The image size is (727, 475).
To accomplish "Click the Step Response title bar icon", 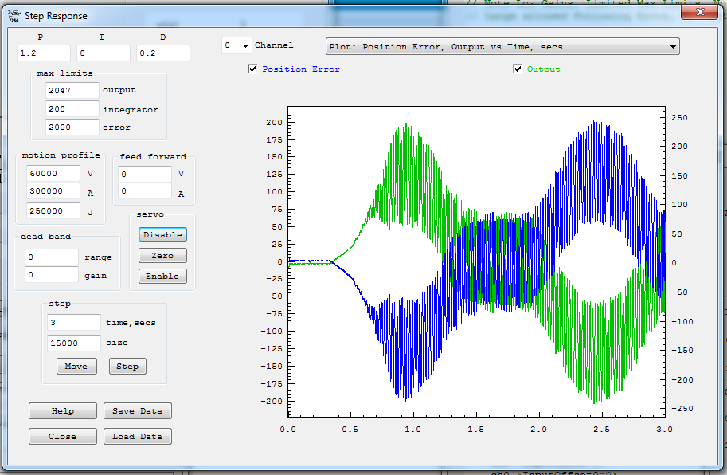I will tap(15, 15).
